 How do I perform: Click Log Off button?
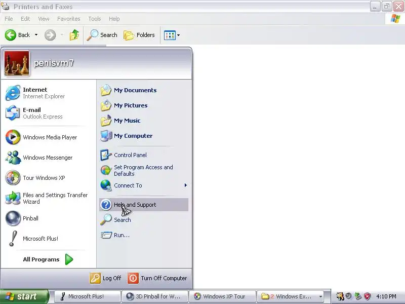pos(105,278)
